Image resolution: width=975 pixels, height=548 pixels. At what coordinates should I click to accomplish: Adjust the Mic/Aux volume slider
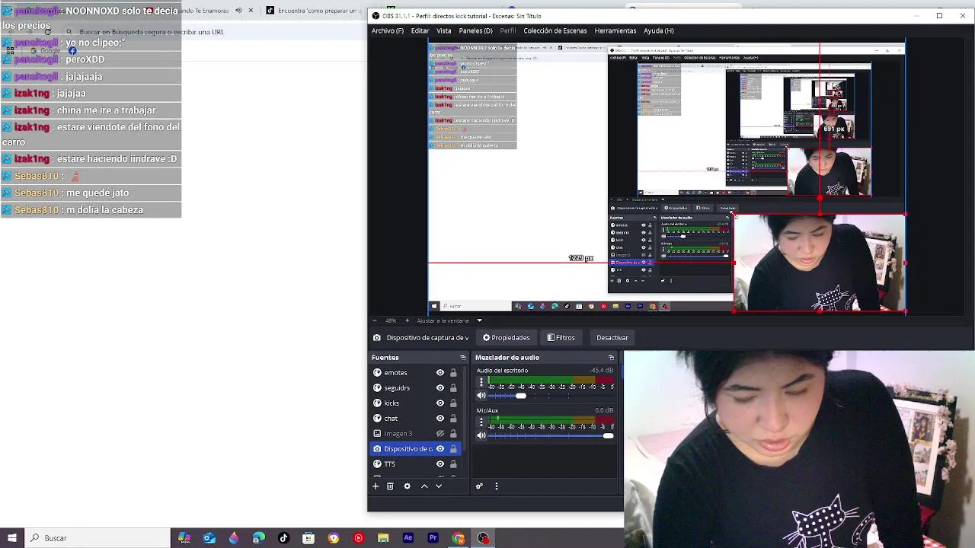[x=551, y=435]
